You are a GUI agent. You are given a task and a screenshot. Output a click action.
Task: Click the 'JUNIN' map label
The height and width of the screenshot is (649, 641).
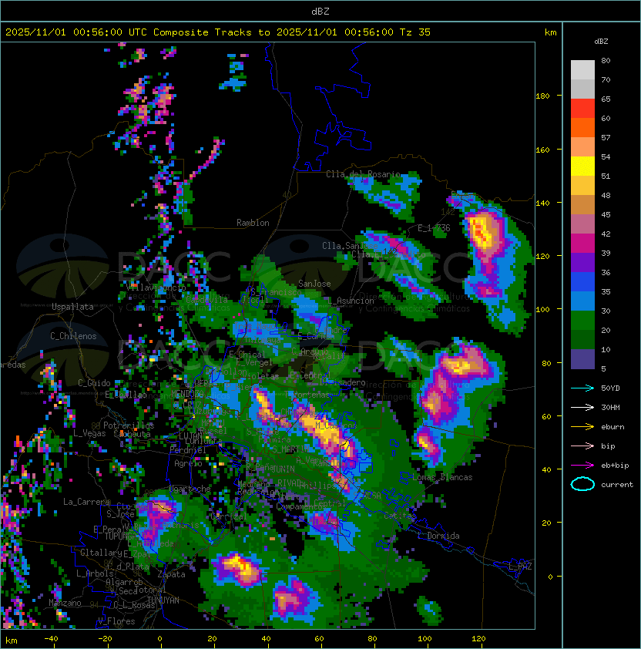(x=283, y=469)
